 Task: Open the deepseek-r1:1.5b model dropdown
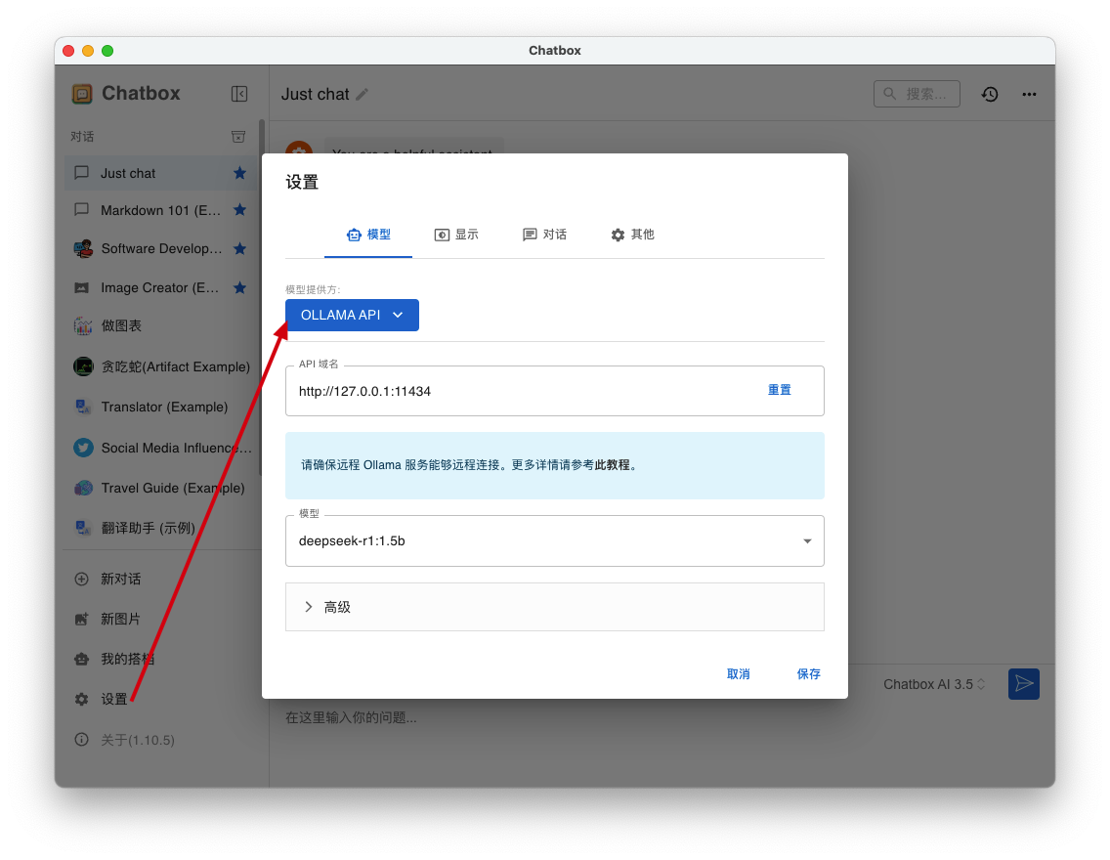pos(554,540)
